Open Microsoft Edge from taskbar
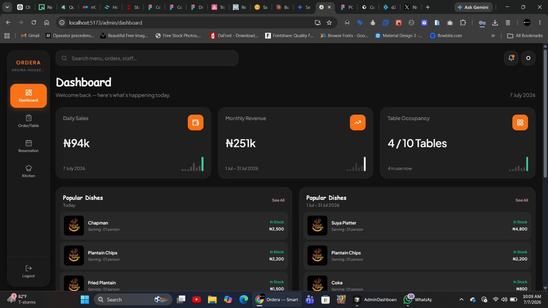 click(x=243, y=299)
